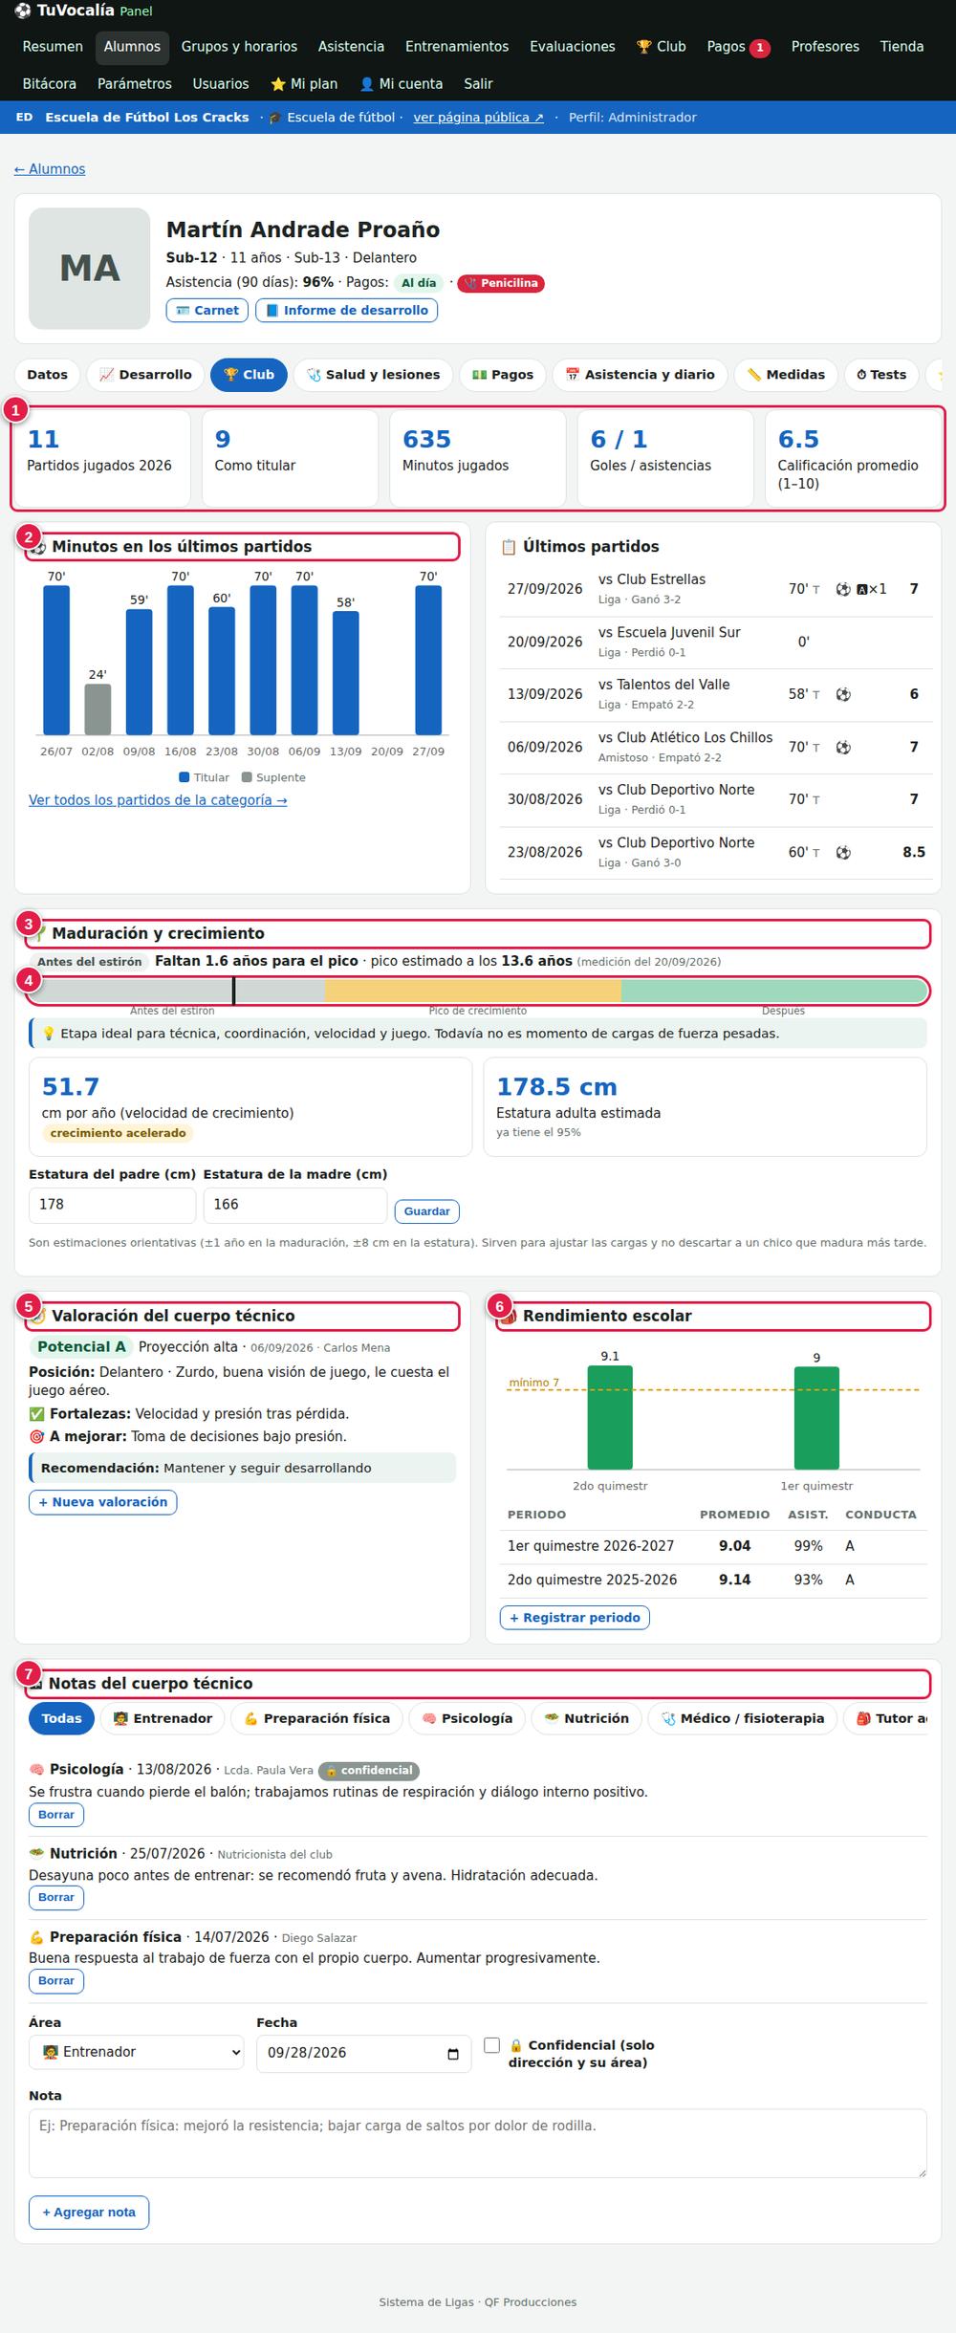This screenshot has width=956, height=2333.
Task: Click the goal ball icon in Atlético Los Chillos row
Action: 843,747
